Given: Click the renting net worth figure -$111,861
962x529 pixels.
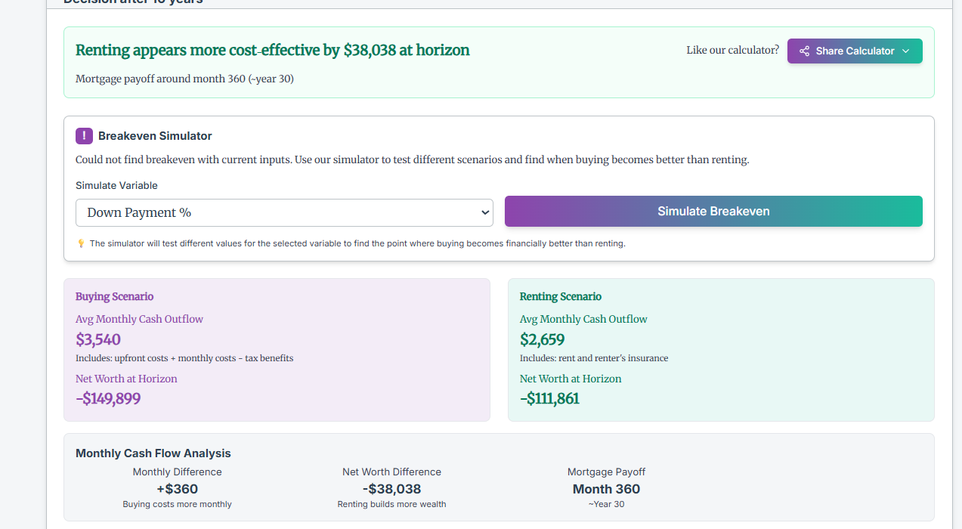Looking at the screenshot, I should pos(549,398).
